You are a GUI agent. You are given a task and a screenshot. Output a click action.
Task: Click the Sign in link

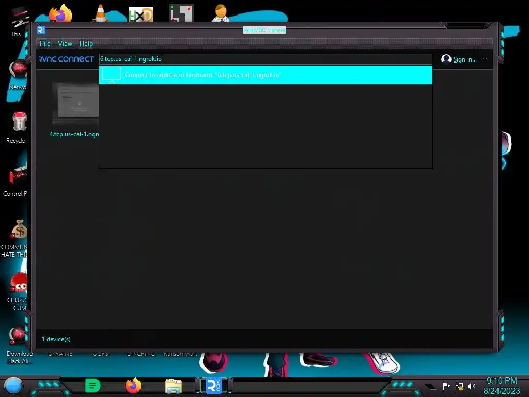(465, 59)
